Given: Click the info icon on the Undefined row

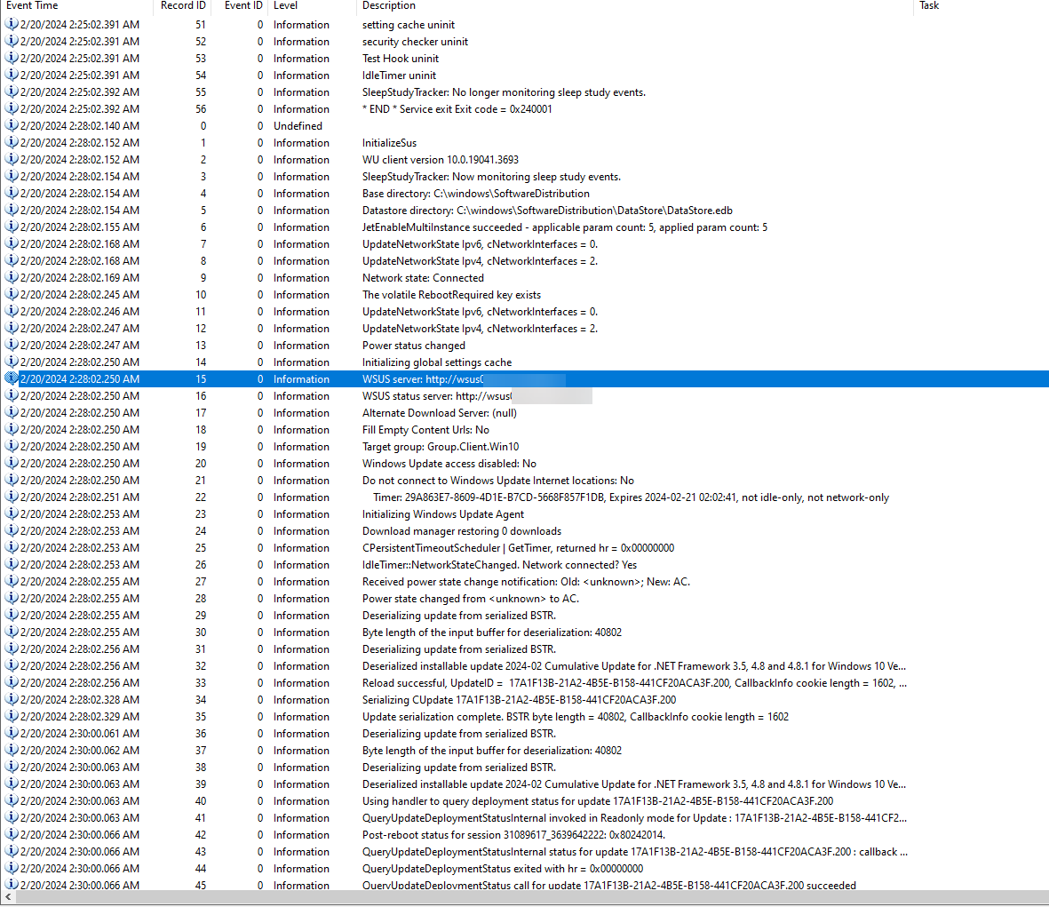Looking at the screenshot, I should click(12, 126).
